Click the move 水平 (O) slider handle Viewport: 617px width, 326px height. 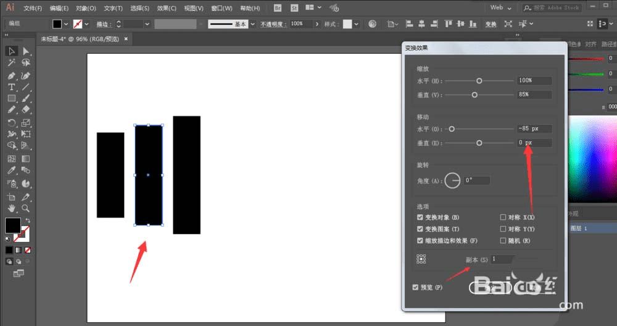(452, 129)
